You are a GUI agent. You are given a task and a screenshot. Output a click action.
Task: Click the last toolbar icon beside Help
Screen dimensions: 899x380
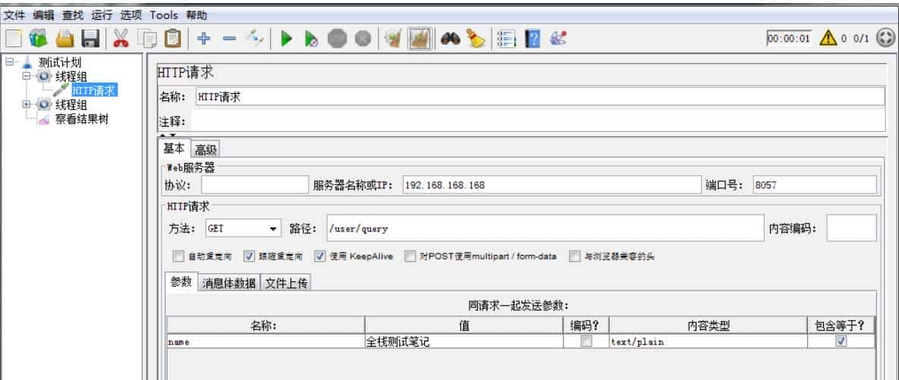[x=558, y=39]
